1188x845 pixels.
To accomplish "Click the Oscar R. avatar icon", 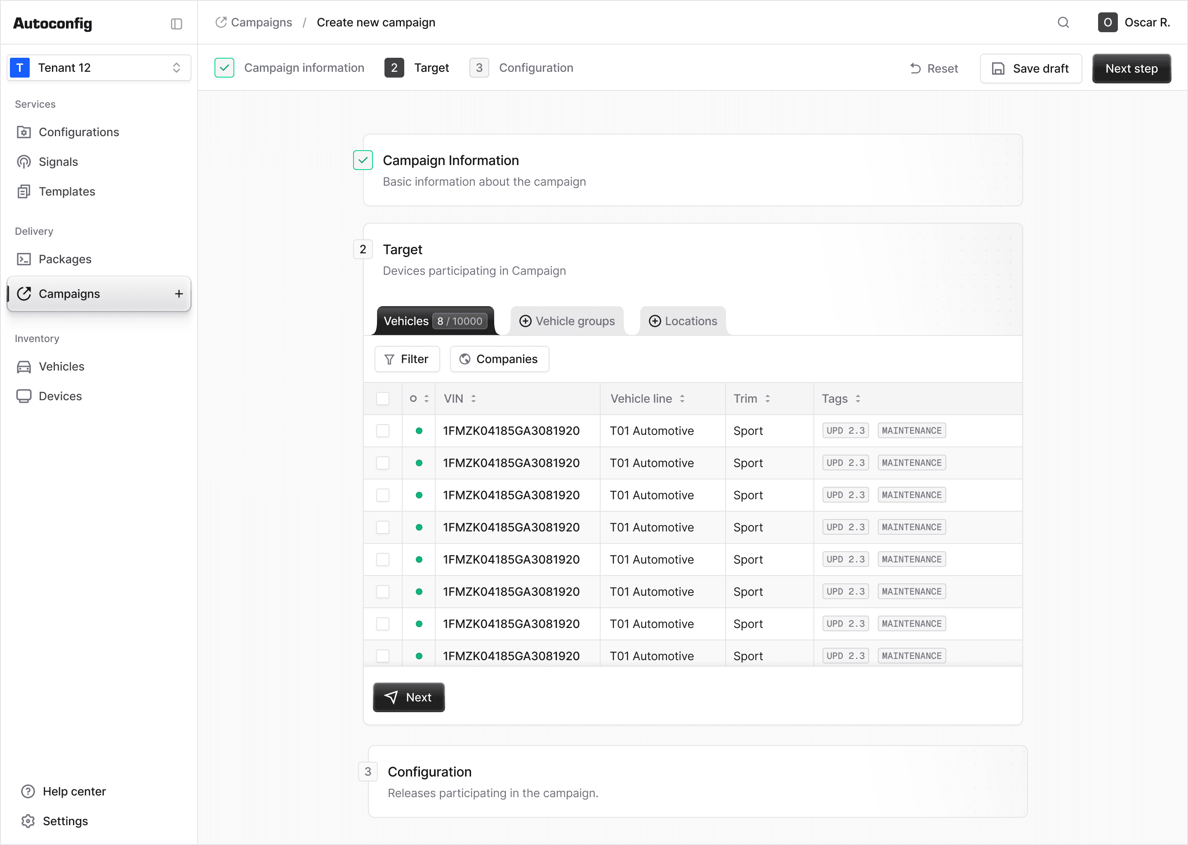I will click(x=1108, y=22).
